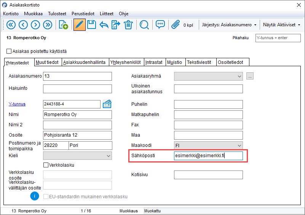The image size is (305, 215).
Task: Select the Yhteystiedot tab
Action: 19,62
